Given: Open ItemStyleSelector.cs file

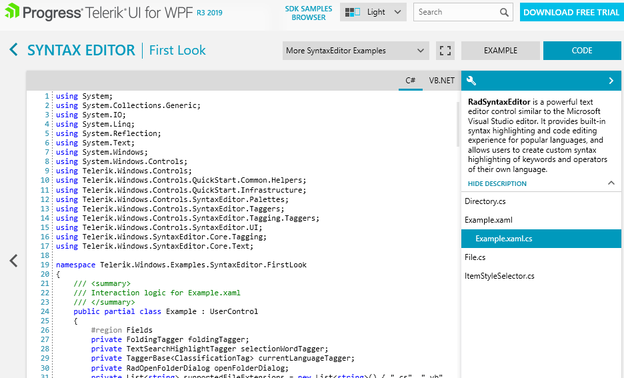Looking at the screenshot, I should click(x=541, y=276).
